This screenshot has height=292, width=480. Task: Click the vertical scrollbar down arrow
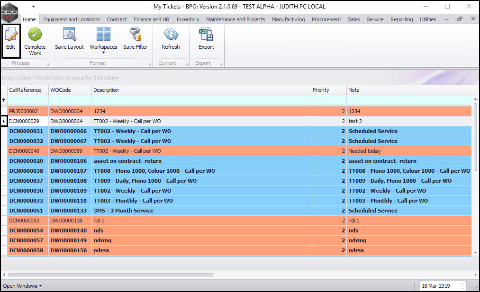[x=475, y=253]
